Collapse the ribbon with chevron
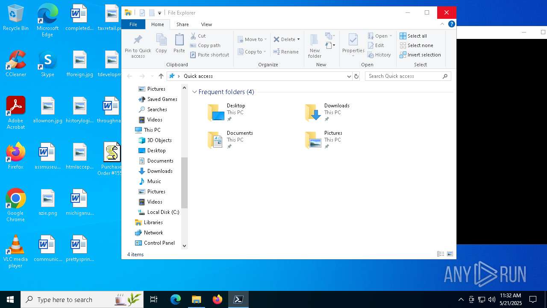Screen dimensions: 547x308 tap(442, 24)
